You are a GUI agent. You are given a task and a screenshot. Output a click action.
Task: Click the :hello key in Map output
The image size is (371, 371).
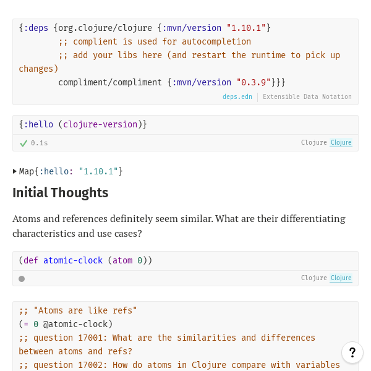click(56, 171)
